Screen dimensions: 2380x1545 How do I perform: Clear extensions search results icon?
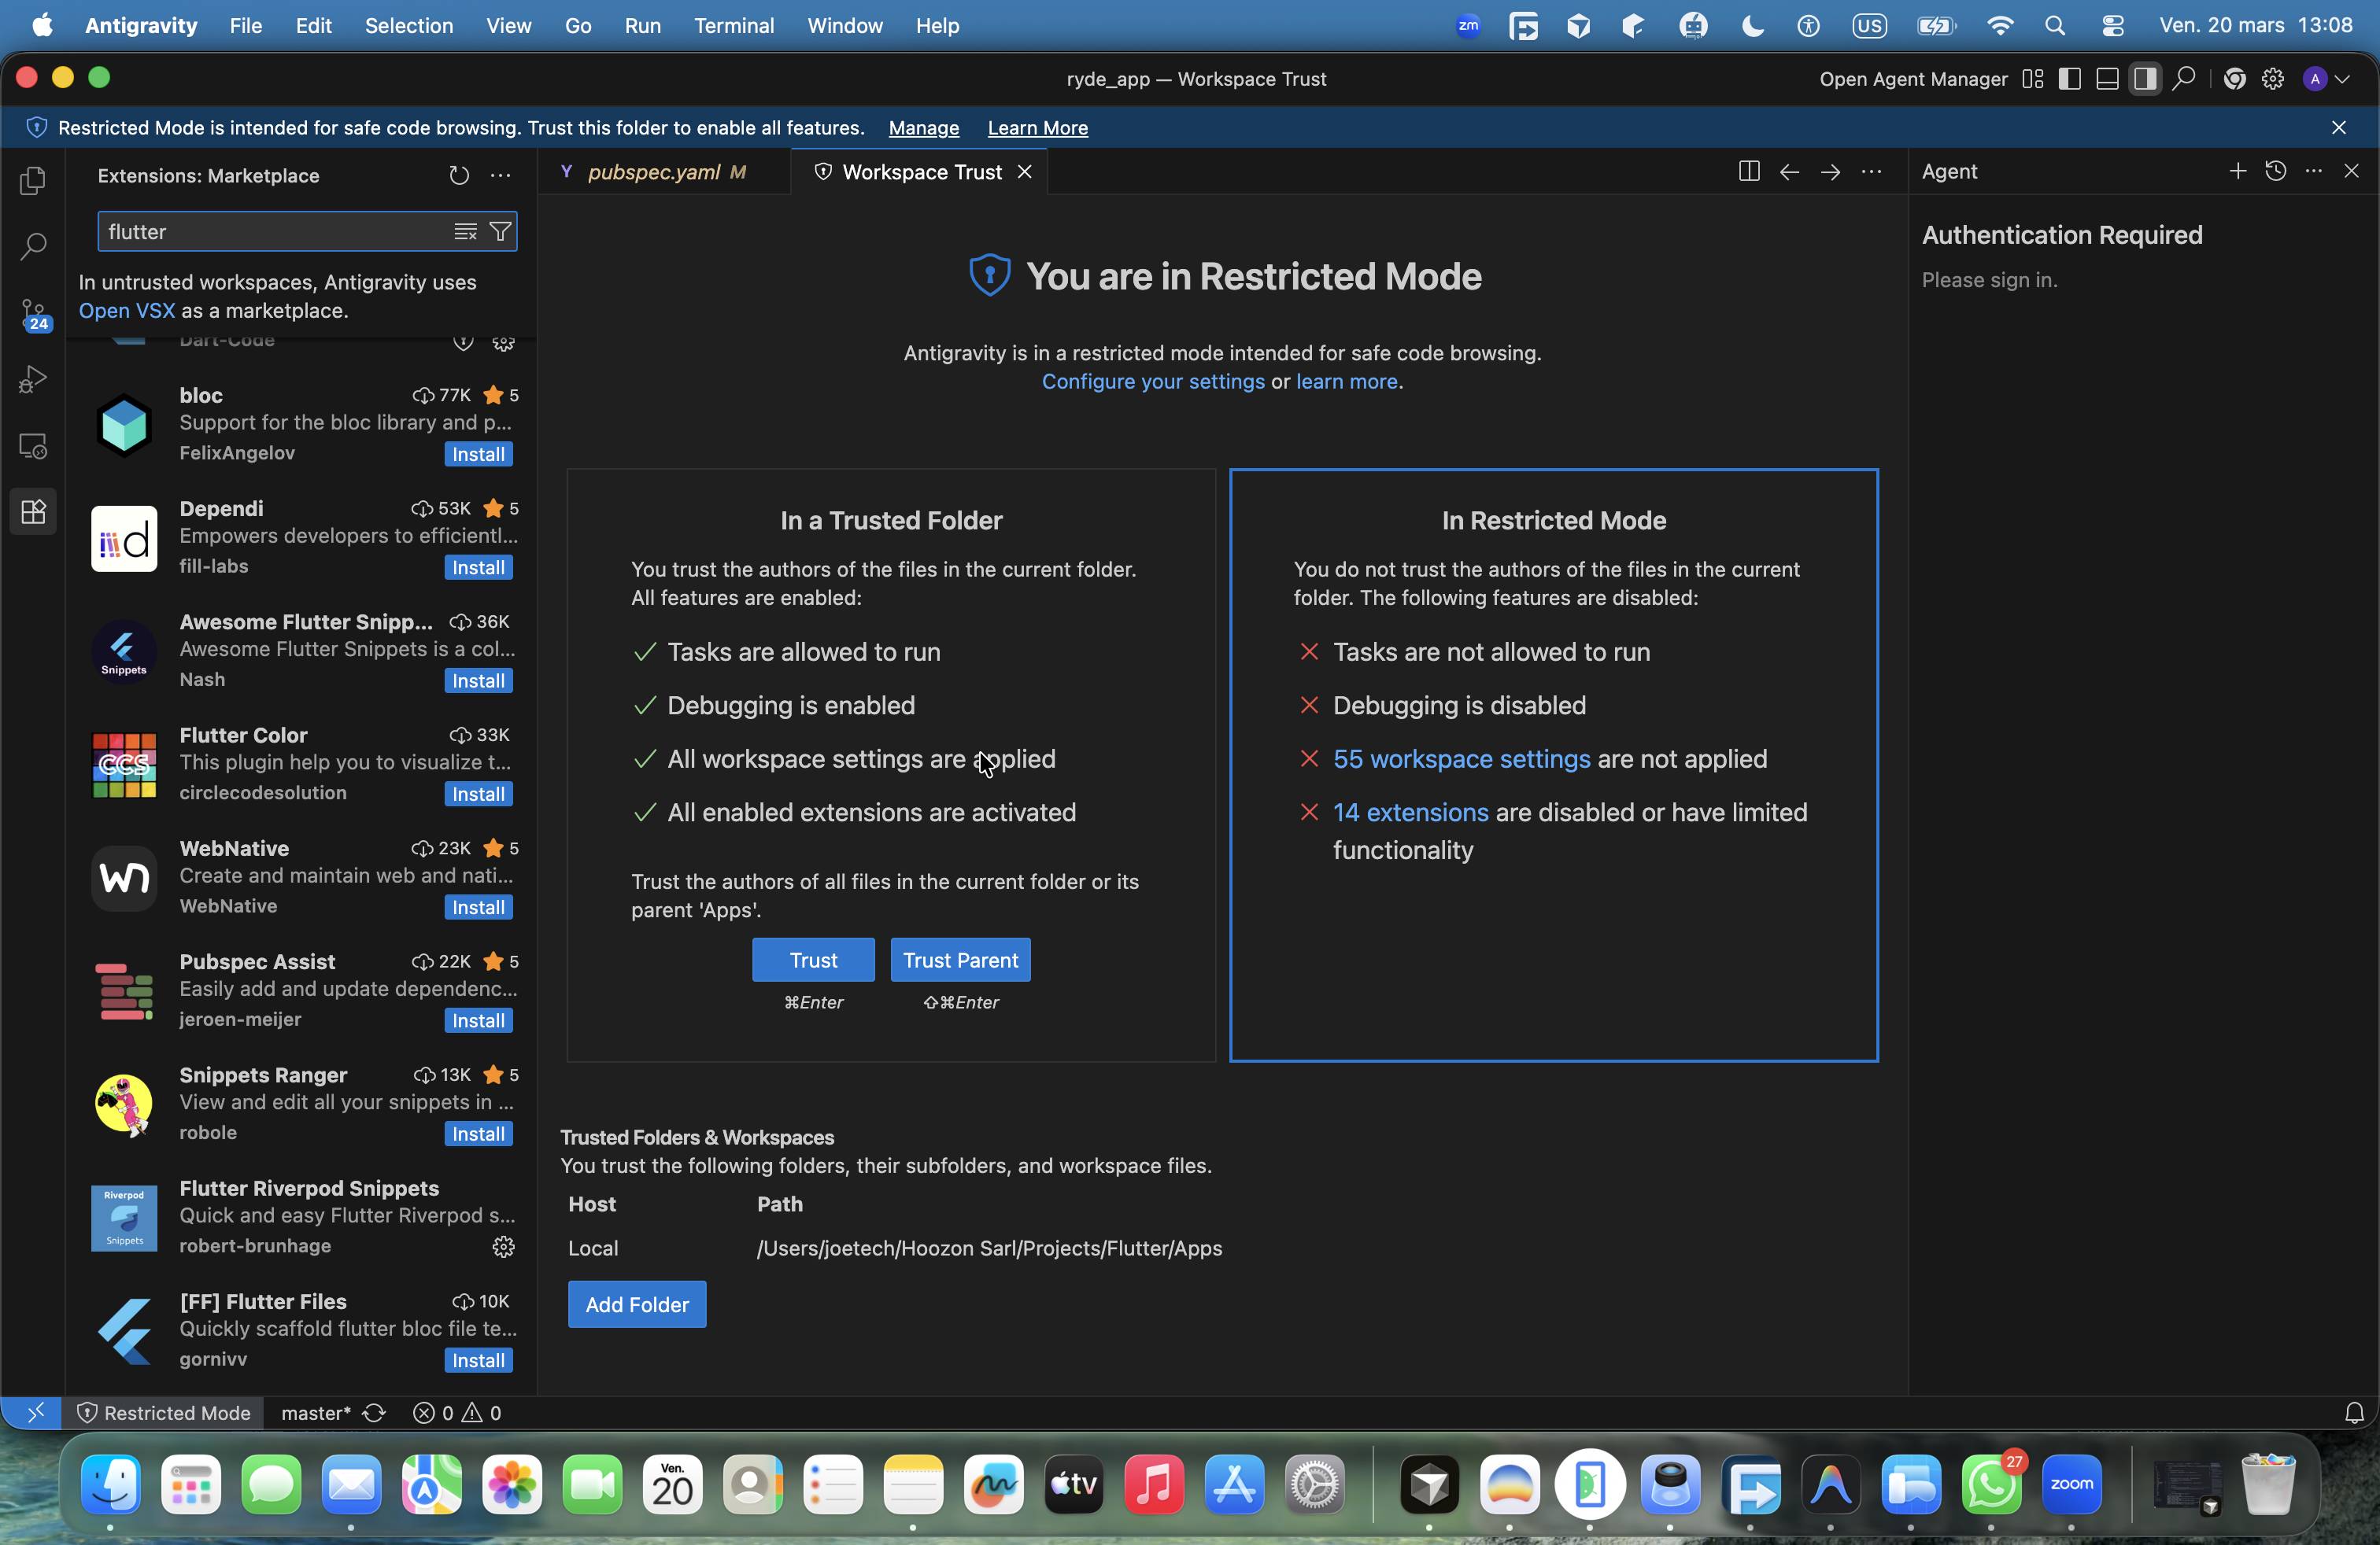click(x=465, y=232)
